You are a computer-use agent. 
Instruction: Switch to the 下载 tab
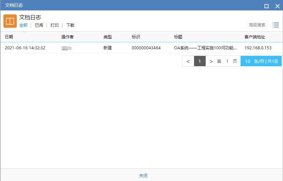[x=70, y=25]
